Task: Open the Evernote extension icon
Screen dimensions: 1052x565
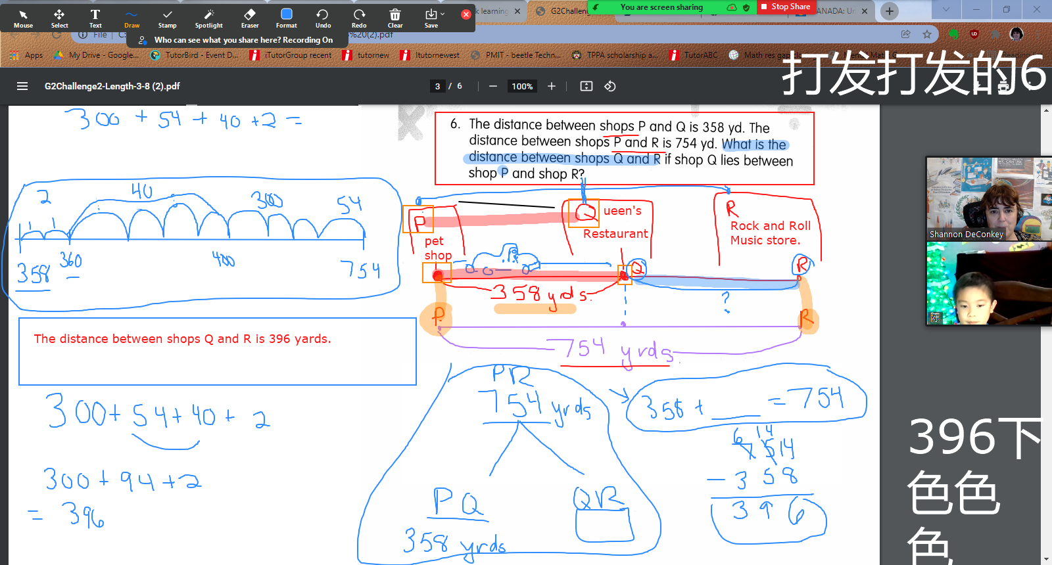Action: click(953, 34)
